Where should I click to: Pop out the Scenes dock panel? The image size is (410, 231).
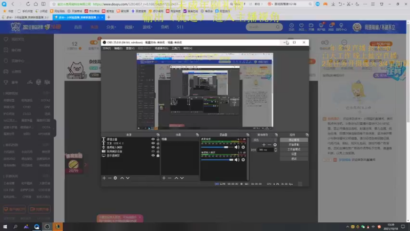point(197,134)
